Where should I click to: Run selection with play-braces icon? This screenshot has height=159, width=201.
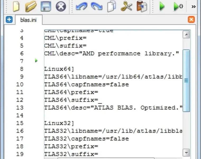(x=178, y=6)
